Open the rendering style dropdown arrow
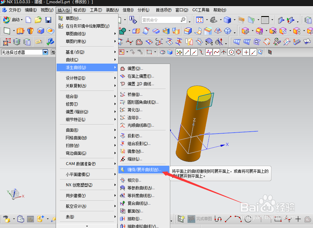313x228 pixels. [x=235, y=20]
